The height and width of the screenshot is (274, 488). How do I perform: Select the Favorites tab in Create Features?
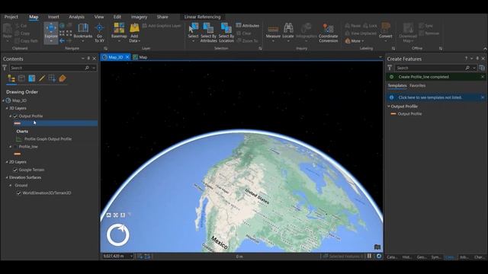417,85
